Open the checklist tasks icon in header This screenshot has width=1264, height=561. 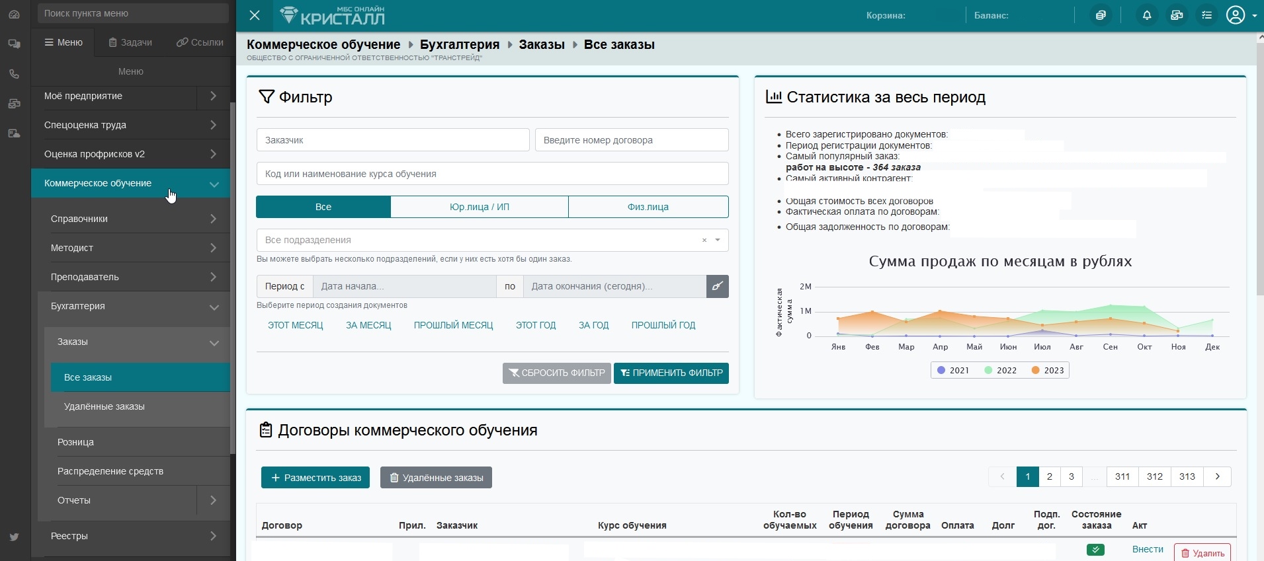[1207, 15]
